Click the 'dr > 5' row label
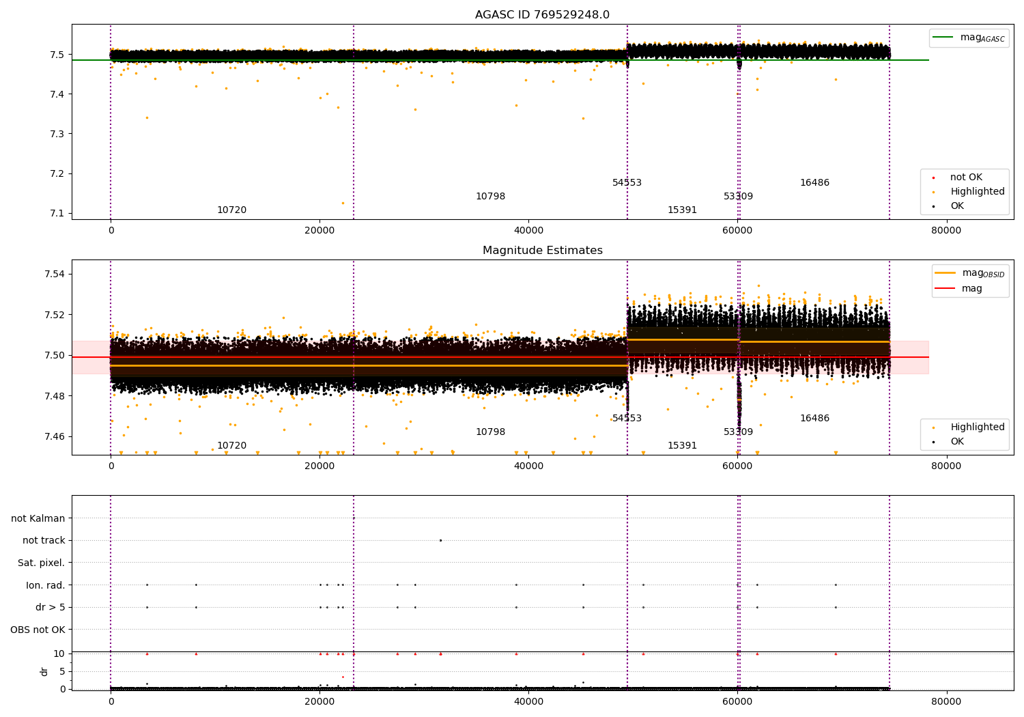This screenshot has width=1024, height=717. pos(51,608)
